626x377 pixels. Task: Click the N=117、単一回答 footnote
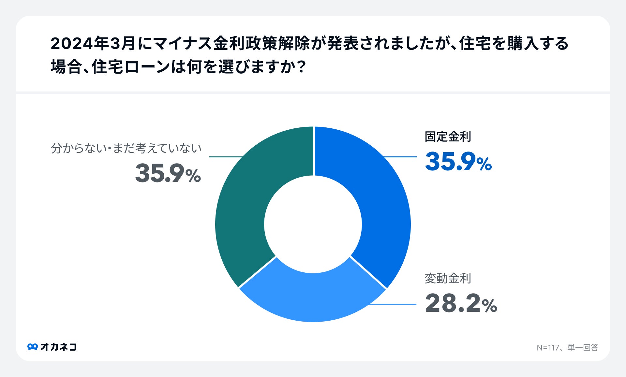click(567, 348)
